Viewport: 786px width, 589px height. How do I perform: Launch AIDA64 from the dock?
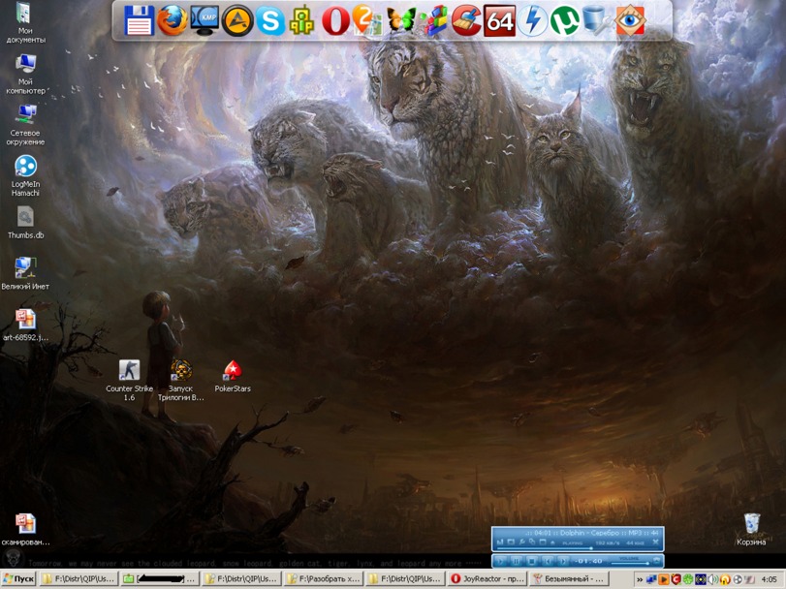499,20
